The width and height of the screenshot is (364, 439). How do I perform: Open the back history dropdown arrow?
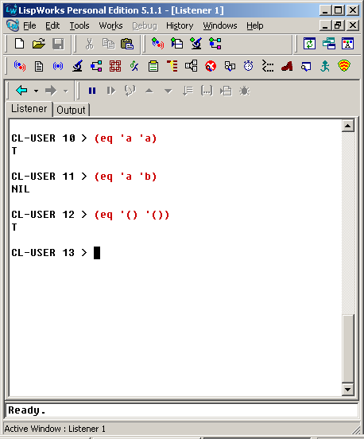(36, 91)
